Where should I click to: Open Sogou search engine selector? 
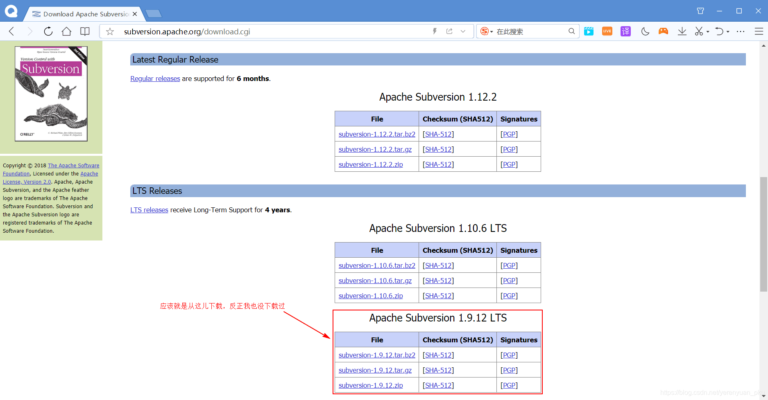pos(486,31)
